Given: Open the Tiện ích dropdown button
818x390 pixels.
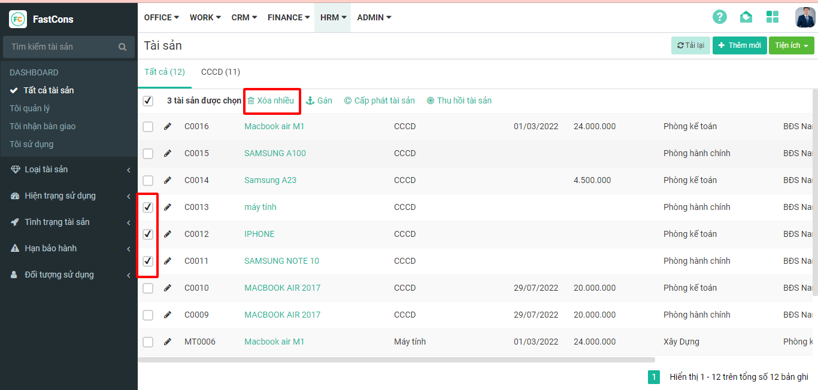Looking at the screenshot, I should pos(791,45).
